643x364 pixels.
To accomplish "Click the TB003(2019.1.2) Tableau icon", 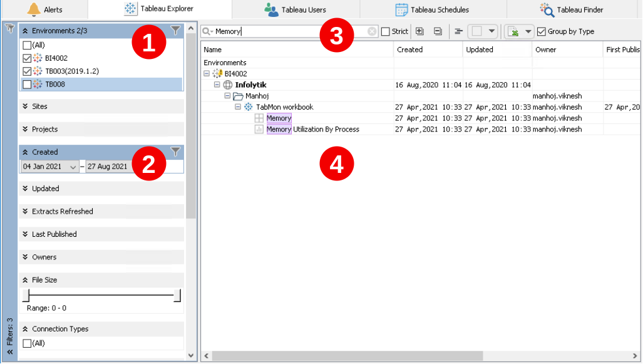I will point(38,71).
